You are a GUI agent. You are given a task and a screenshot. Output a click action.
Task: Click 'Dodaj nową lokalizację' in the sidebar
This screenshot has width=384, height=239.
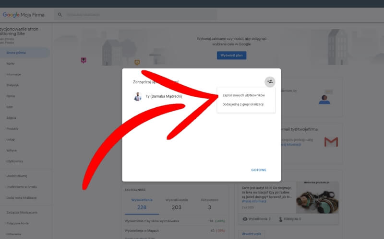22,198
